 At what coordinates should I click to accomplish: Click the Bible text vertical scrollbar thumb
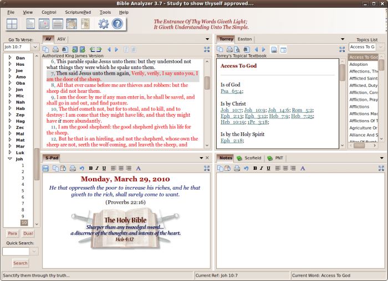point(207,83)
